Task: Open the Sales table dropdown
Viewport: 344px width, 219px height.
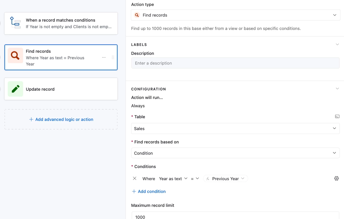Action: 235,129
